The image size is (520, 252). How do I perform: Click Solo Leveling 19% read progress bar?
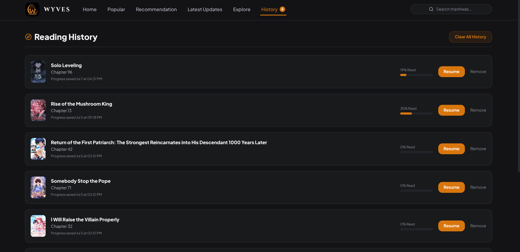pyautogui.click(x=416, y=75)
